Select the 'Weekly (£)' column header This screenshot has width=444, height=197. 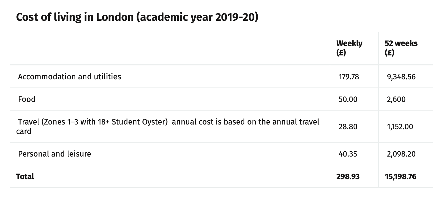(x=349, y=48)
